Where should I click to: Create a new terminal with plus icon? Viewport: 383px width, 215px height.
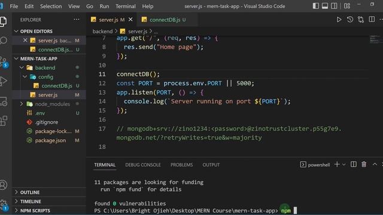(337, 164)
